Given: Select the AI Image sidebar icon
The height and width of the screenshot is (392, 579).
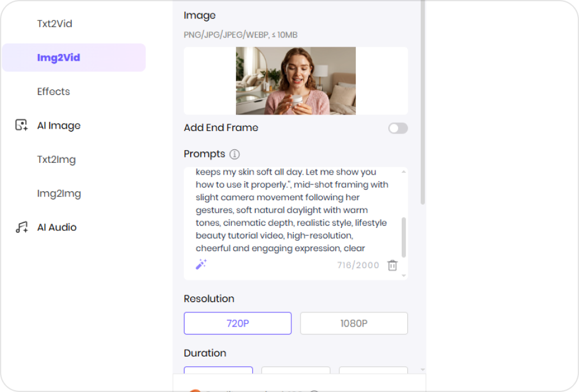Looking at the screenshot, I should coord(21,125).
